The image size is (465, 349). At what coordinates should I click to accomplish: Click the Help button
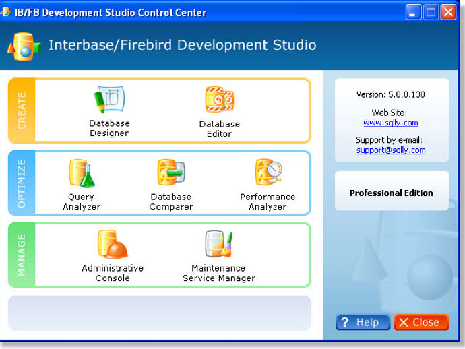(363, 322)
